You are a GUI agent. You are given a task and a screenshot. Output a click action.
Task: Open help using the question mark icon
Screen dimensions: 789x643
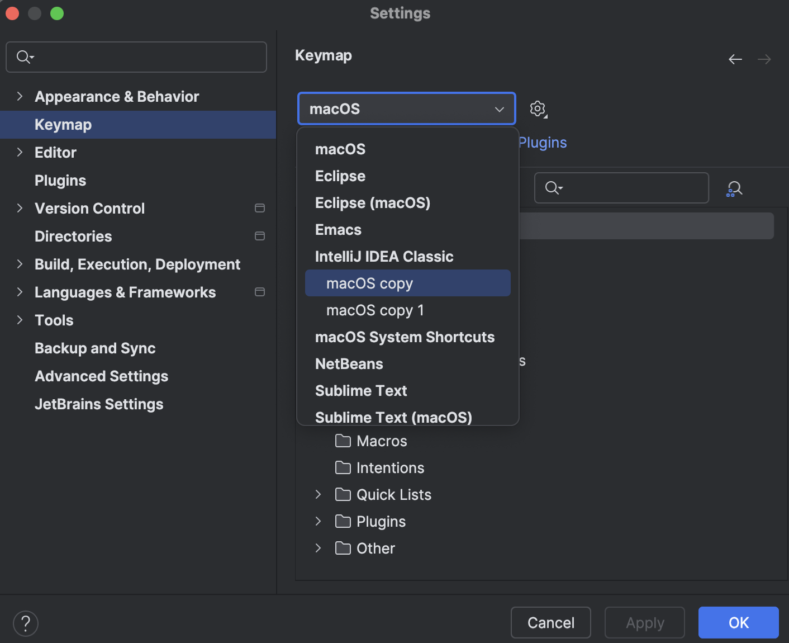25,622
